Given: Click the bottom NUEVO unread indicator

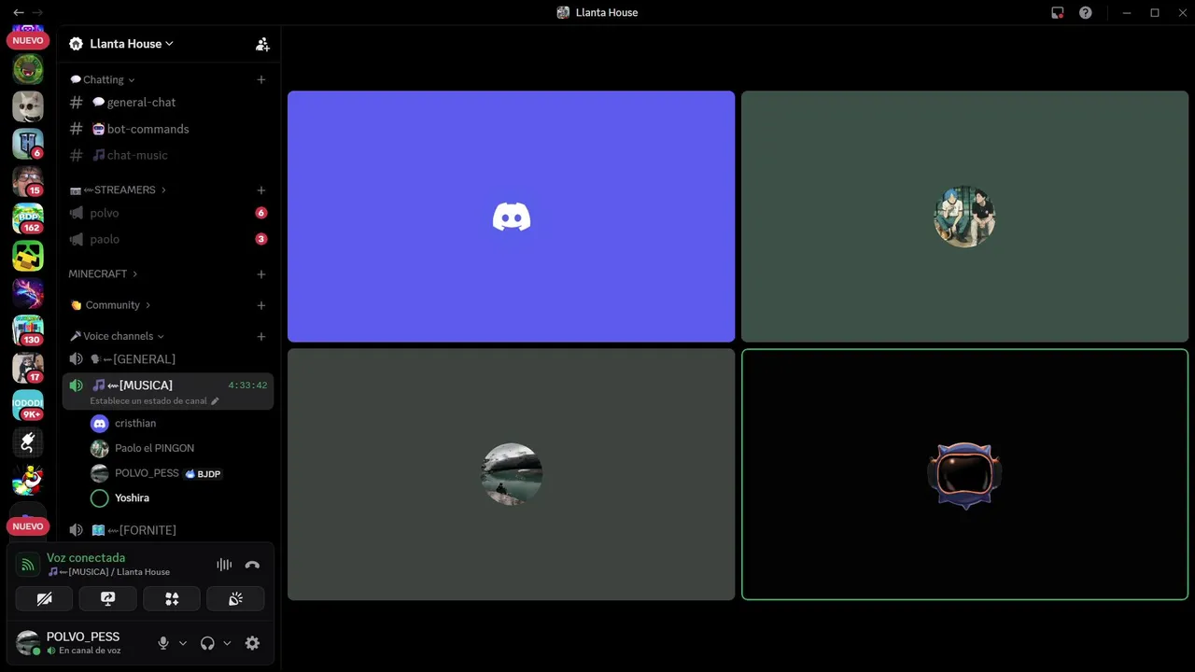Looking at the screenshot, I should point(28,526).
